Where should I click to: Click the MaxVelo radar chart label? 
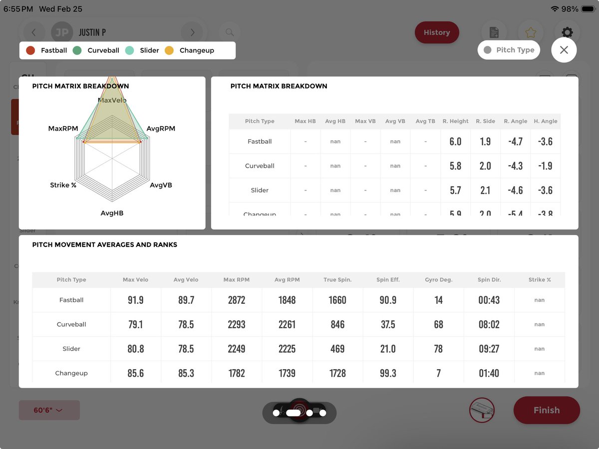coord(112,100)
